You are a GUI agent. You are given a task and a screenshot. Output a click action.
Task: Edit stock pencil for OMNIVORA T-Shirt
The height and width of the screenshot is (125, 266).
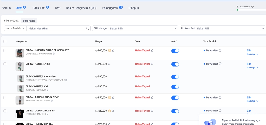click(x=152, y=111)
